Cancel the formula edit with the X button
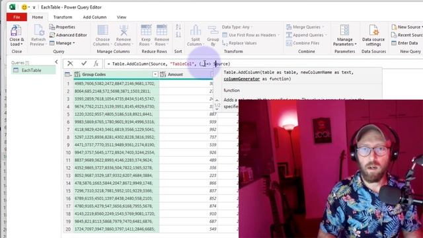The width and height of the screenshot is (423, 238). [x=70, y=63]
